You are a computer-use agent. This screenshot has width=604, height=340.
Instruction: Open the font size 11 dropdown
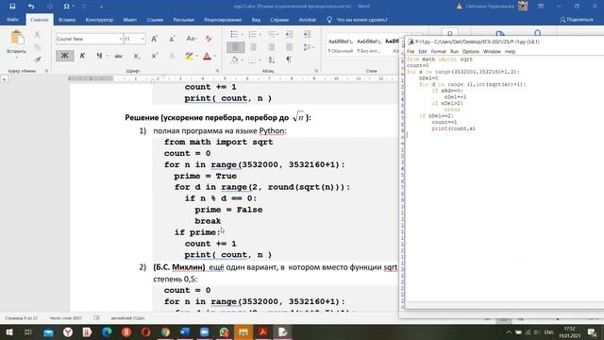[143, 39]
